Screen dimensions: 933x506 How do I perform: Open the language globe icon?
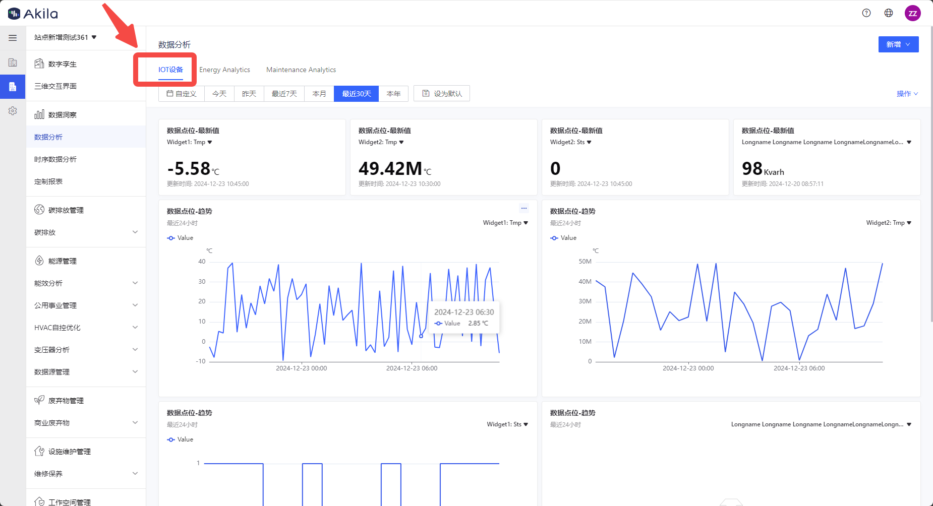(889, 13)
